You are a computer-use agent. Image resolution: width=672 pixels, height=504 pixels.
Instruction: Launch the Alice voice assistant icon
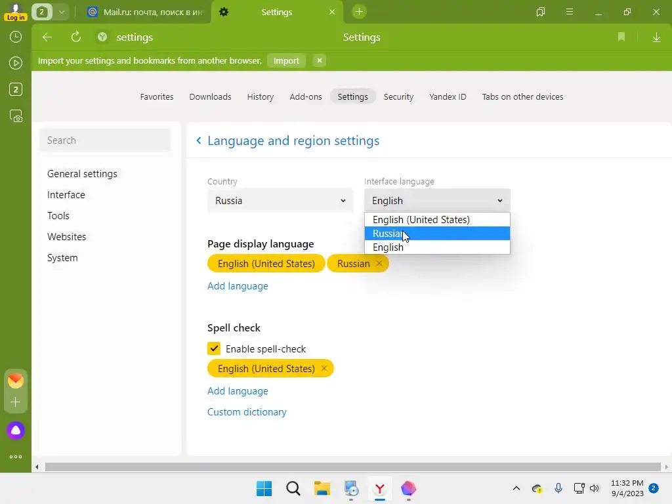coord(16,430)
